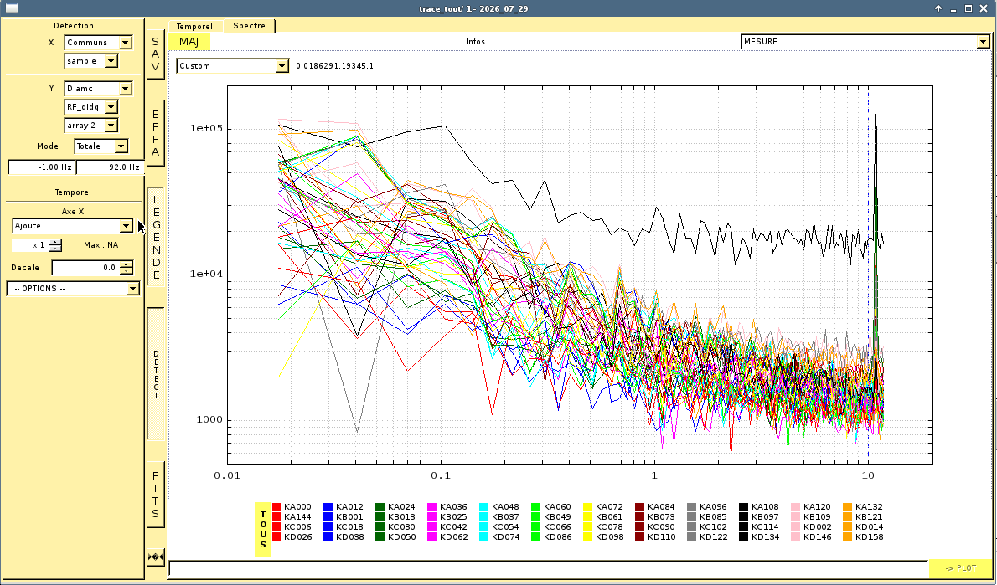Click the vertical LEGENDE button
997x585 pixels.
pos(156,237)
